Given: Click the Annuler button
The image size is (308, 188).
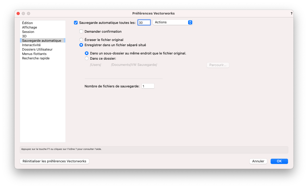Looking at the screenshot, I should [258, 161].
